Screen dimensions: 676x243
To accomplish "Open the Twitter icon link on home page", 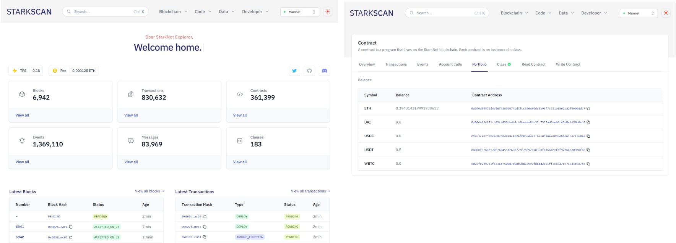I will (x=294, y=71).
